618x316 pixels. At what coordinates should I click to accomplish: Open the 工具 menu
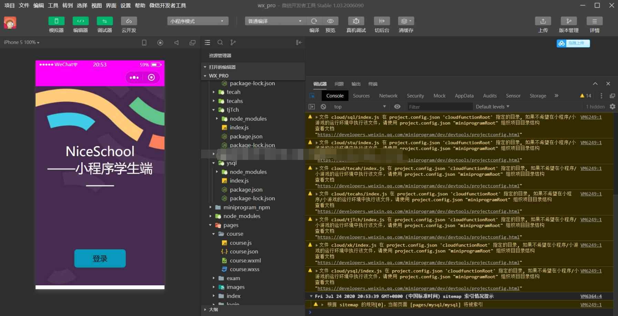click(53, 6)
